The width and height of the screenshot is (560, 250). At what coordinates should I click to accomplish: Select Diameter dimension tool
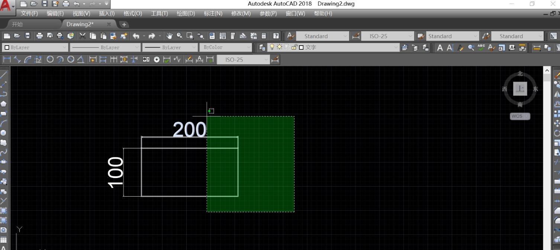tap(71, 59)
